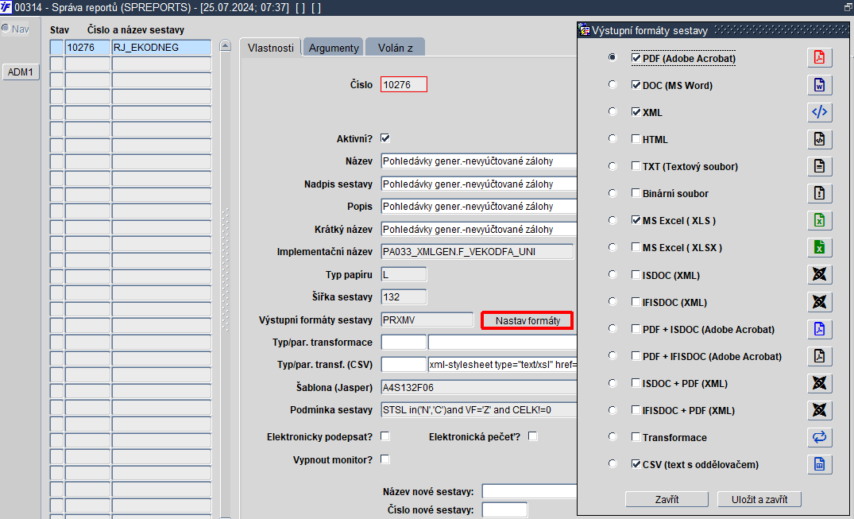Click the blue XML code icon
Screen dimensions: 854x519
pos(819,112)
